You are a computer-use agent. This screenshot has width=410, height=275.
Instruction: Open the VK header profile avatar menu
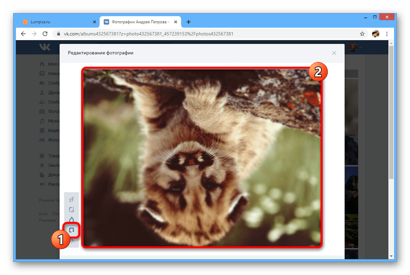[x=355, y=47]
